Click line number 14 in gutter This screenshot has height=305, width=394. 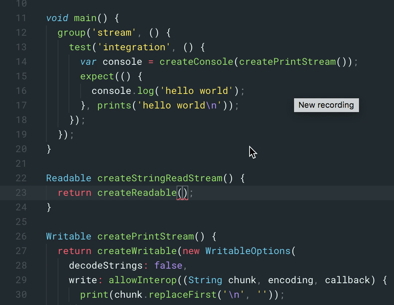pos(21,62)
